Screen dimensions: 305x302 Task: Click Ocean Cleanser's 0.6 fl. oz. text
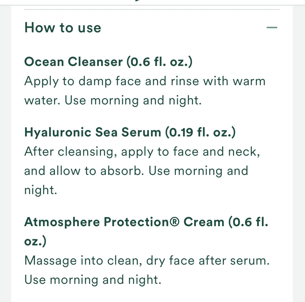160,61
